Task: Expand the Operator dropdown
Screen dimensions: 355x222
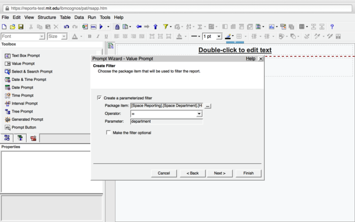Action: 199,114
